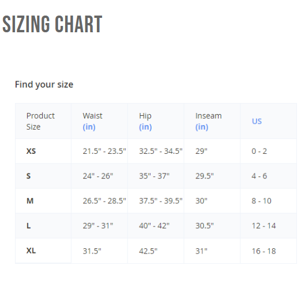Select the XS product size row label
305x299 pixels.
pos(31,151)
